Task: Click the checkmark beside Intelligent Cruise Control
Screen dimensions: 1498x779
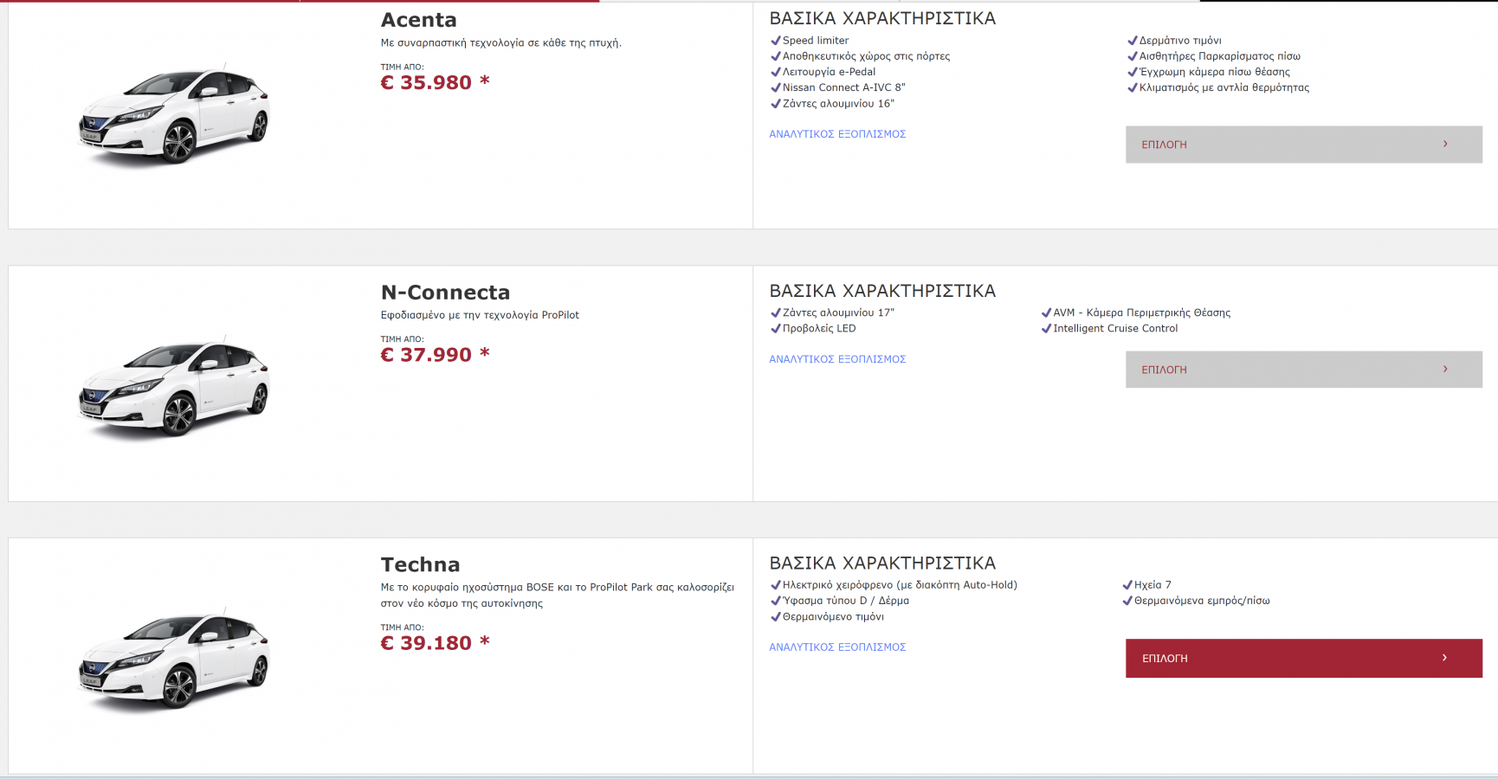Action: click(1046, 329)
